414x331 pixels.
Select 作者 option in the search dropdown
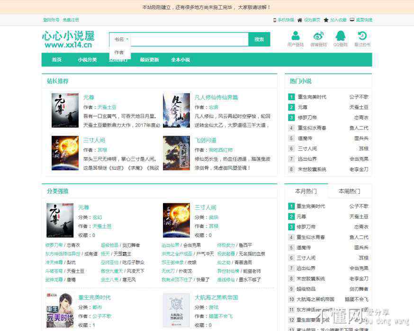point(119,52)
